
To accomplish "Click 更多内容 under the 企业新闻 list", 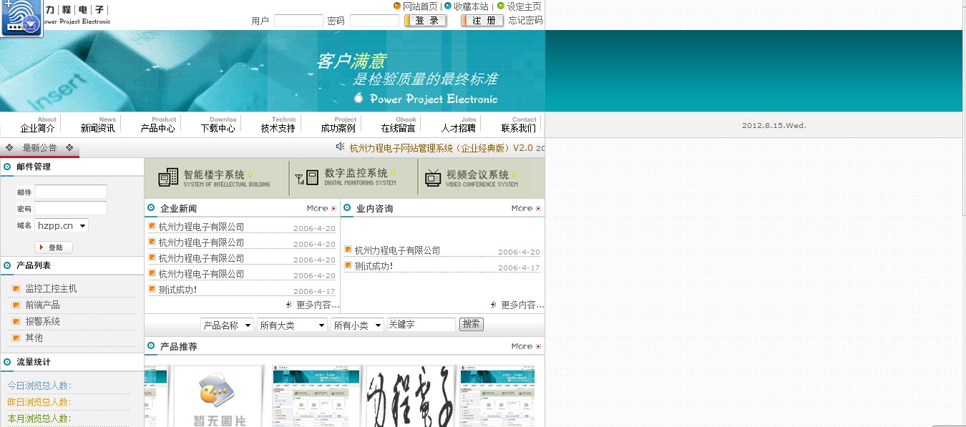I will [x=318, y=305].
